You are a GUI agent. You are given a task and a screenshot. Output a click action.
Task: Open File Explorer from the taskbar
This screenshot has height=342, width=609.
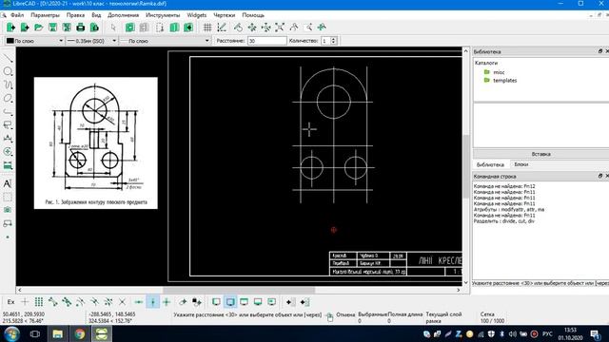click(57, 333)
